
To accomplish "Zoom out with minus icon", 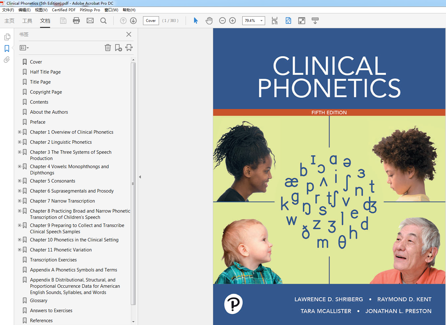I will [x=223, y=21].
